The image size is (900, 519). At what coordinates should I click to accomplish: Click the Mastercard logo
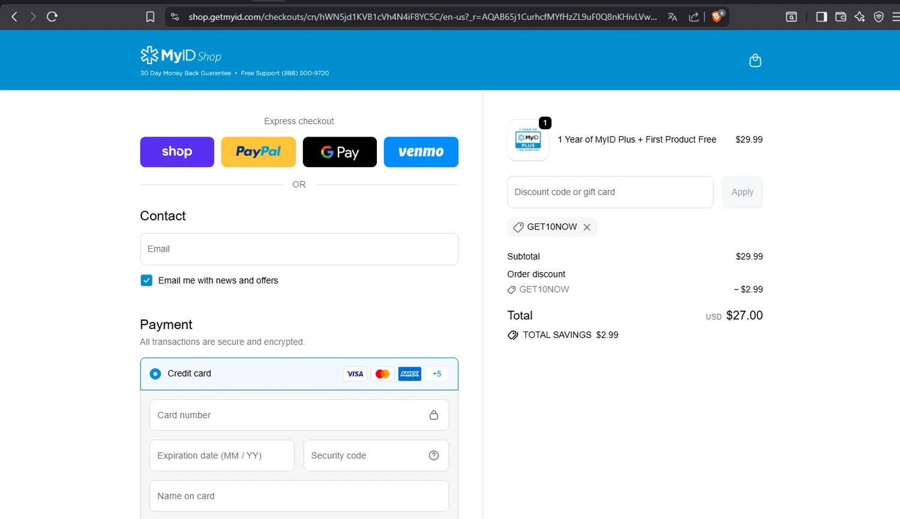382,374
